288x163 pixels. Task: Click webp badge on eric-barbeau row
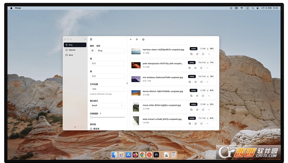pos(192,76)
